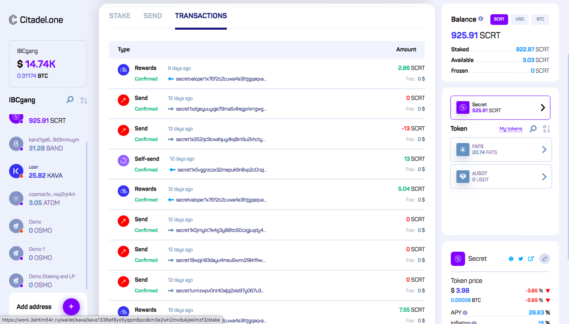Click the Self-send transaction icon
The height and width of the screenshot is (324, 569).
click(x=124, y=161)
